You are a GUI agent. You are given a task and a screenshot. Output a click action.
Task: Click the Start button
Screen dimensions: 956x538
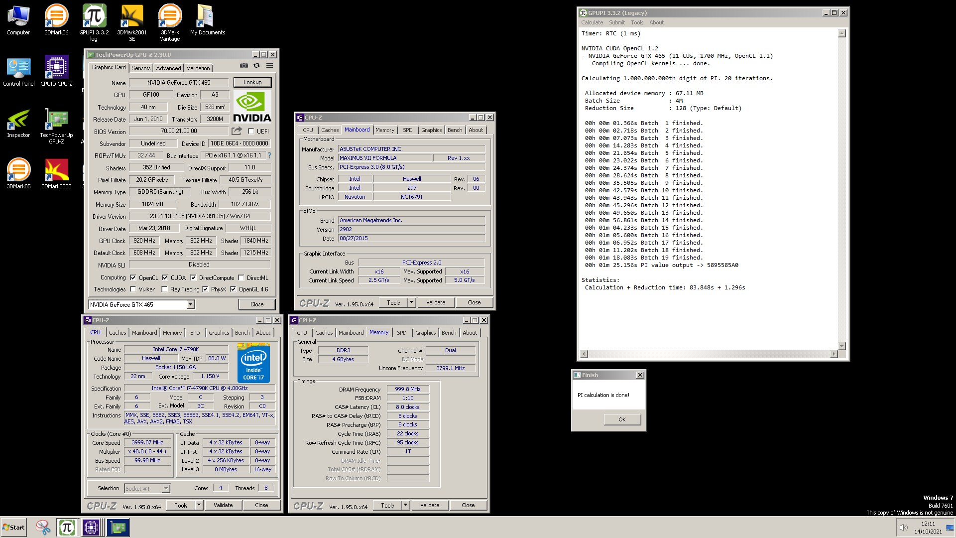point(13,528)
